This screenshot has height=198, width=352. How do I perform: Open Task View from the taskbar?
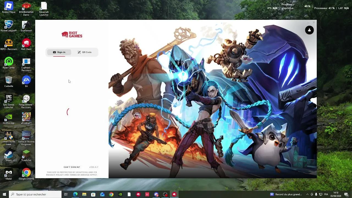(66, 194)
